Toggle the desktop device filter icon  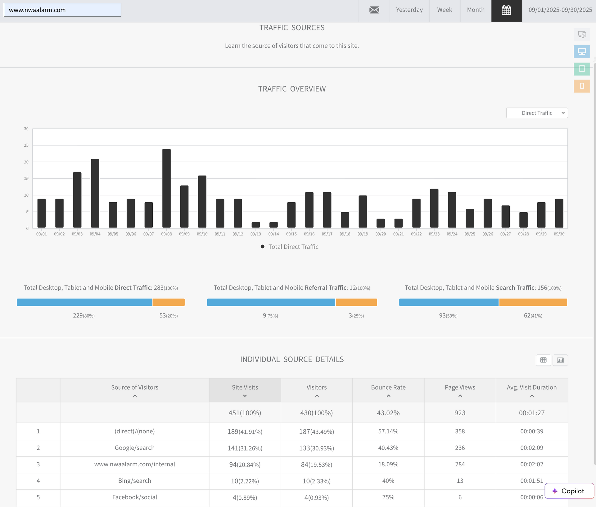coord(582,52)
